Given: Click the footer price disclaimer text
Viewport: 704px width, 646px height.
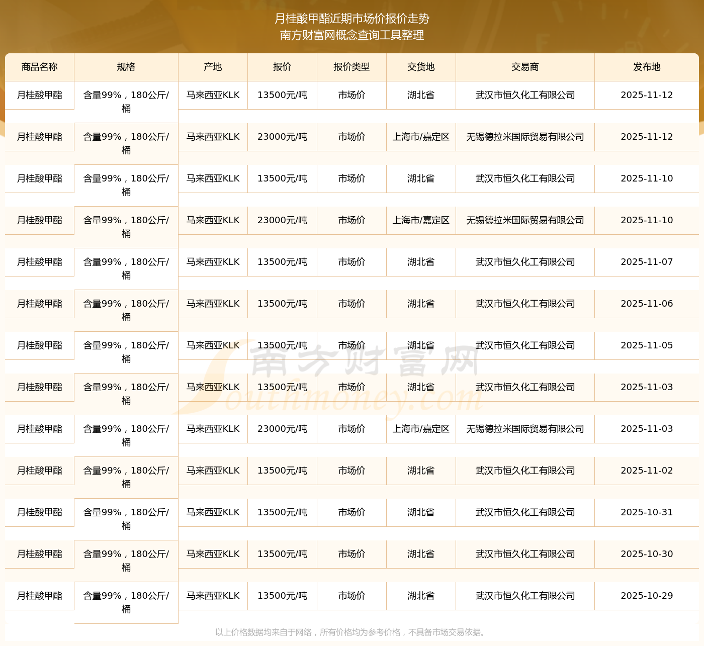Looking at the screenshot, I should [351, 632].
